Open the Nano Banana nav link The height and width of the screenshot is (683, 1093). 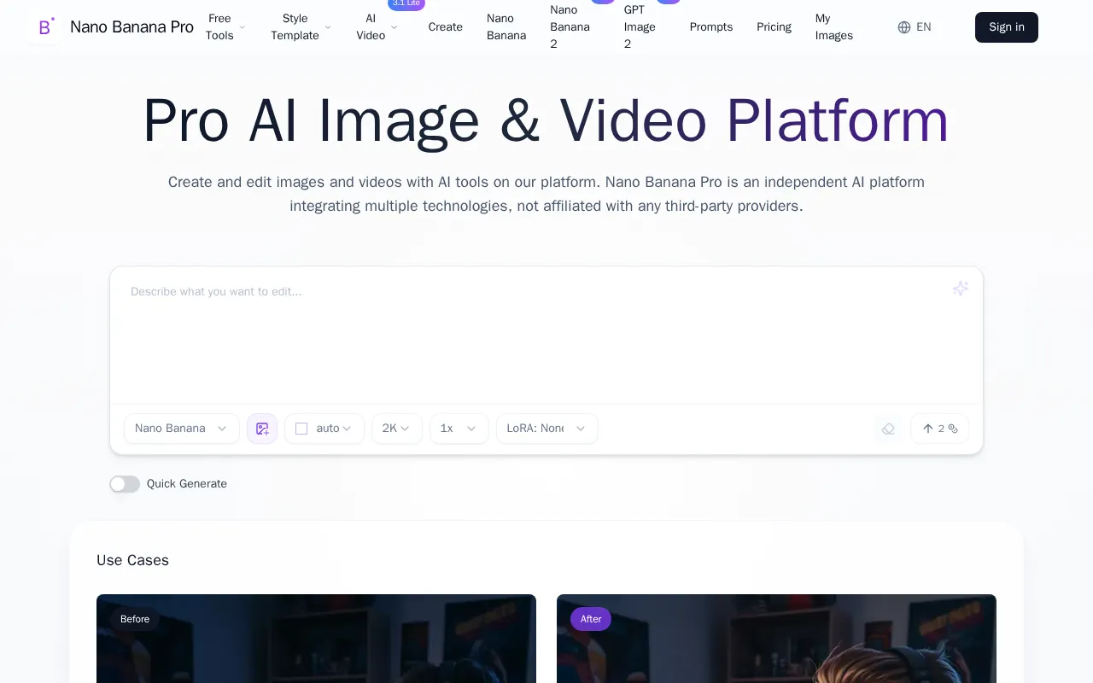click(506, 27)
